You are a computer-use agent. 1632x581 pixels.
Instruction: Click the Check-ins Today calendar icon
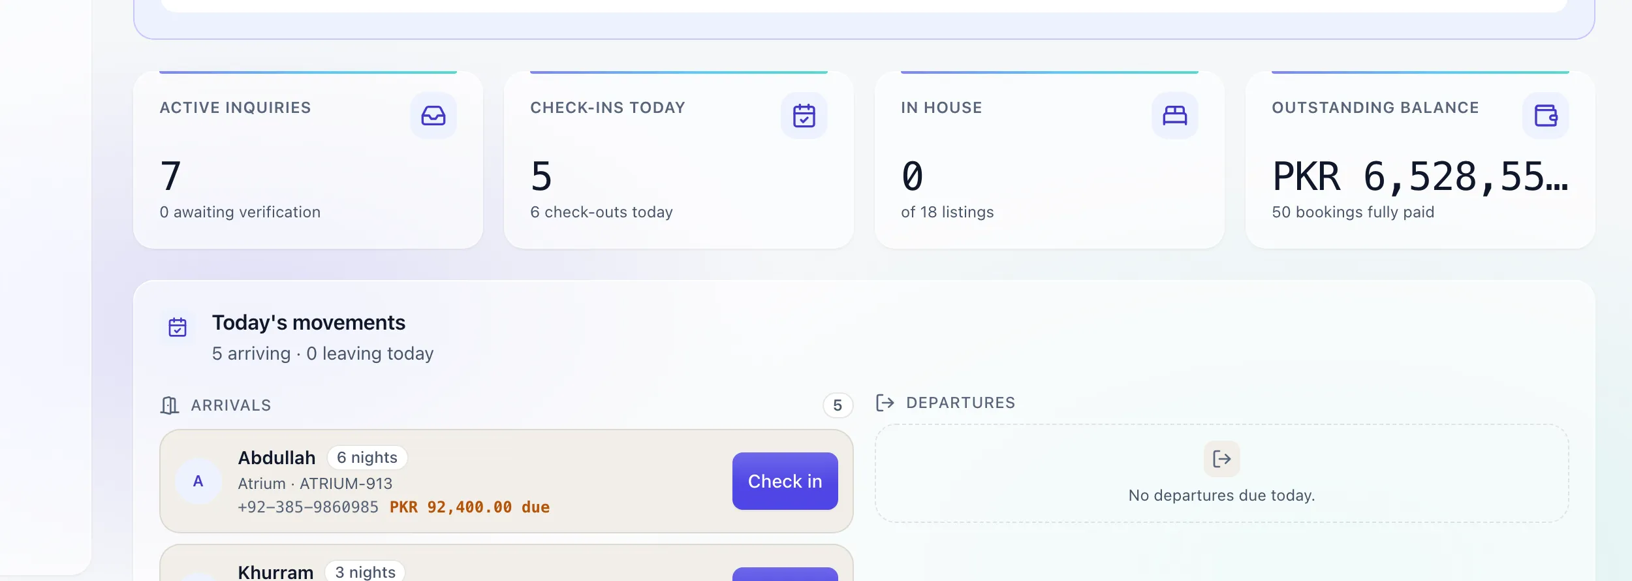coord(804,116)
